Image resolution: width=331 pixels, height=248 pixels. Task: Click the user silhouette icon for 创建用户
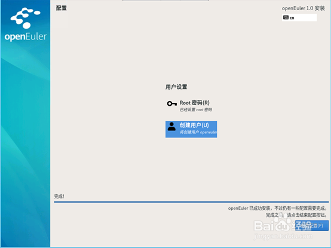click(x=171, y=127)
